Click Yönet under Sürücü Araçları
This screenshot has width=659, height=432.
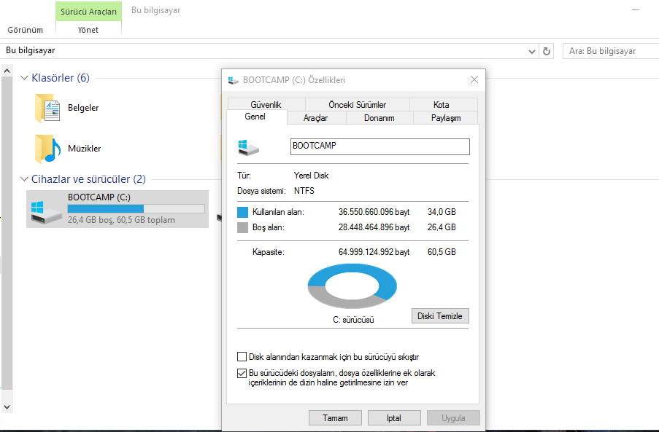tap(88, 29)
